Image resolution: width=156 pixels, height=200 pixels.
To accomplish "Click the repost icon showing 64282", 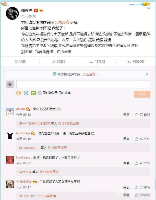I will coord(59,62).
